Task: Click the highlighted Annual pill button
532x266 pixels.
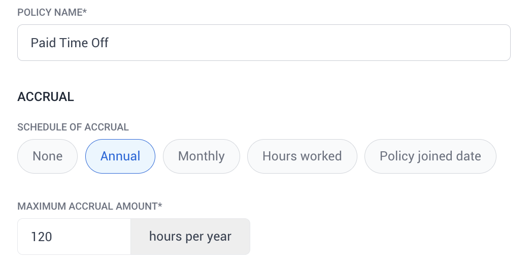Action: [120, 156]
